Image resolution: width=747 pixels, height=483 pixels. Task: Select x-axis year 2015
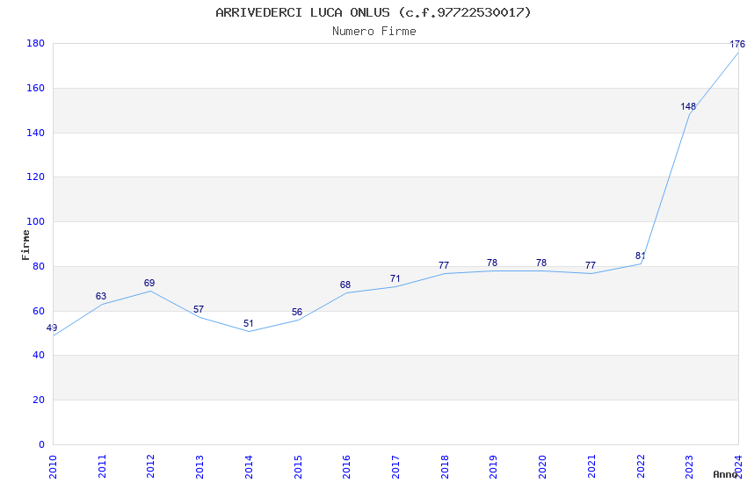pyautogui.click(x=298, y=467)
